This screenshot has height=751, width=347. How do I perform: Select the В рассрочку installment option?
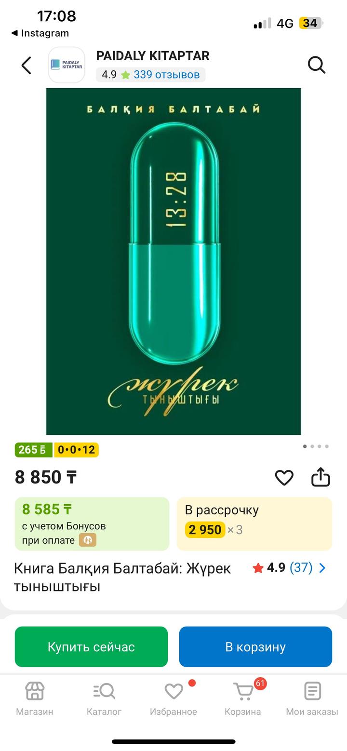(x=254, y=523)
